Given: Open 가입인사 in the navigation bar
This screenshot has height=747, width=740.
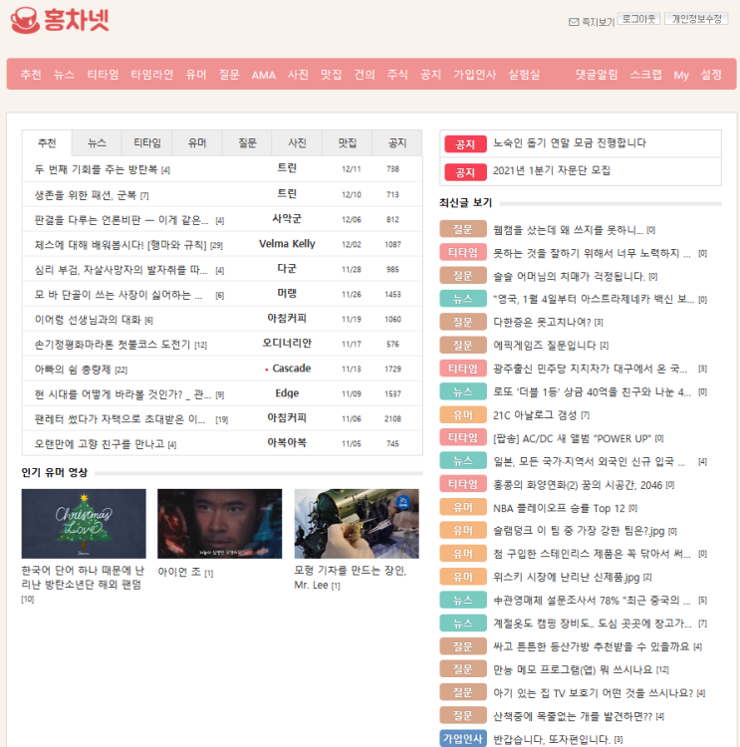Looking at the screenshot, I should point(474,75).
